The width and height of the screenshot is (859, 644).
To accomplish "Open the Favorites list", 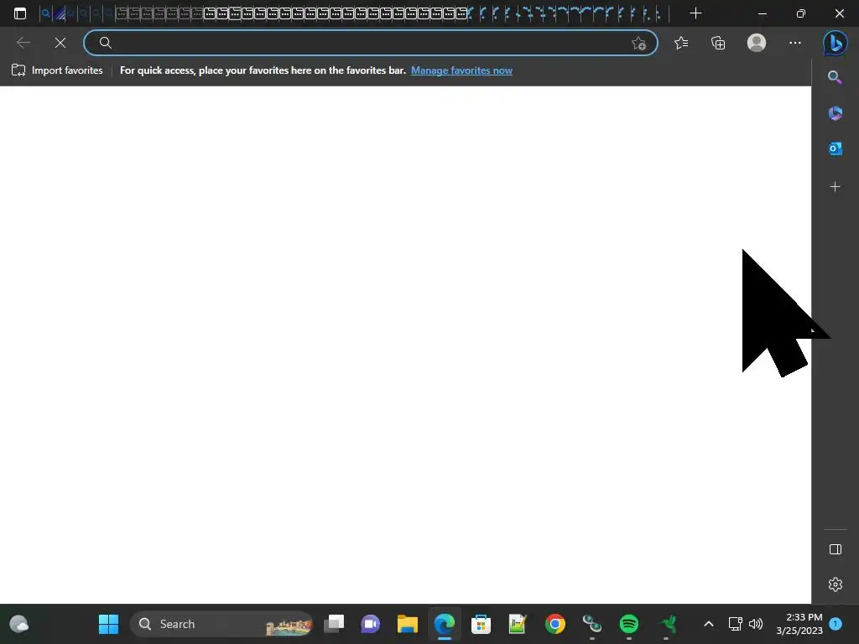I will point(681,43).
